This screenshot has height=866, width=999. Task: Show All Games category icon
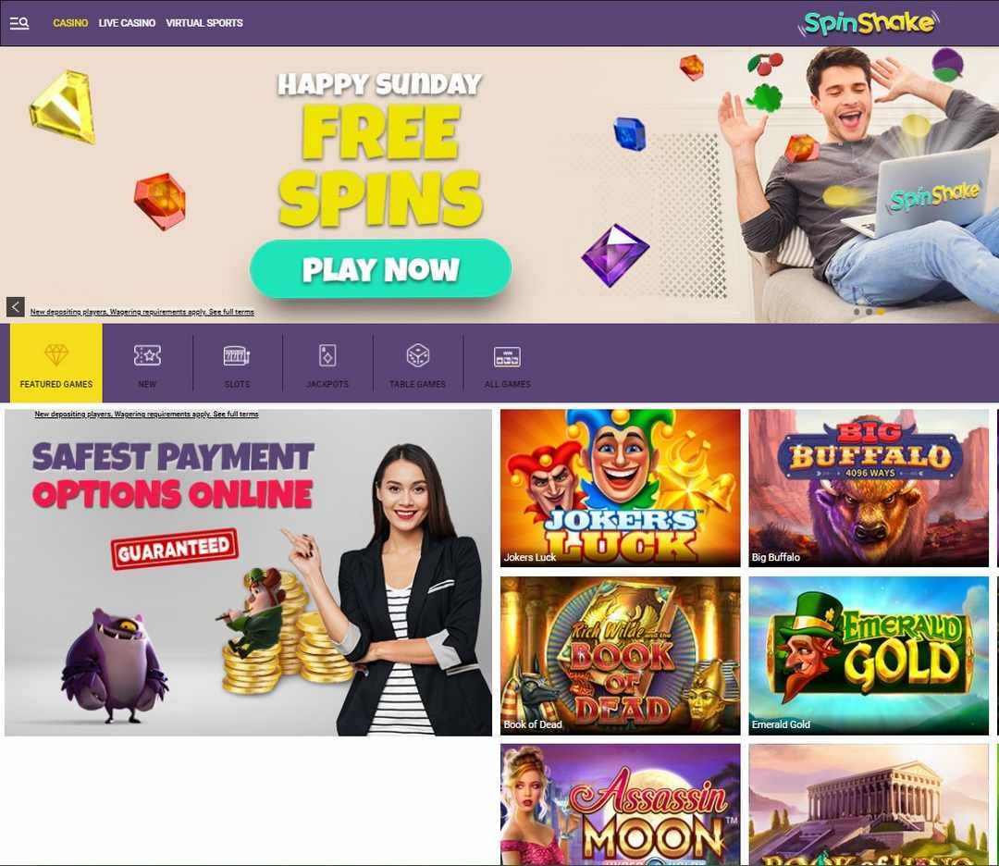(507, 356)
